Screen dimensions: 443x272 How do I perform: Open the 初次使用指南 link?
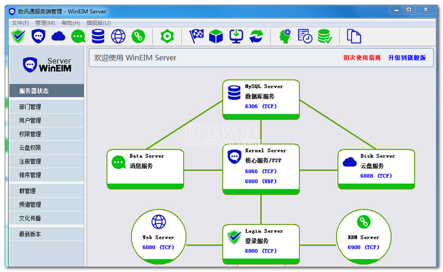coord(362,58)
